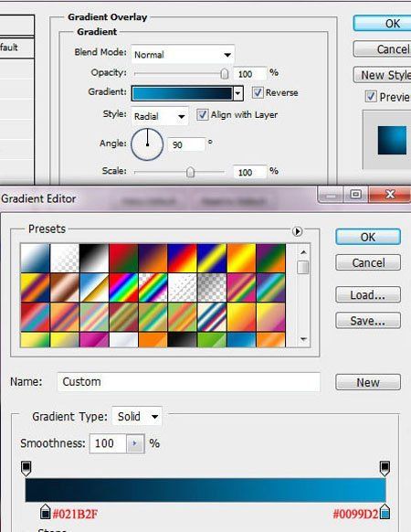Open the Smoothness slider popup arrow
This screenshot has width=411, height=532.
pos(135,443)
